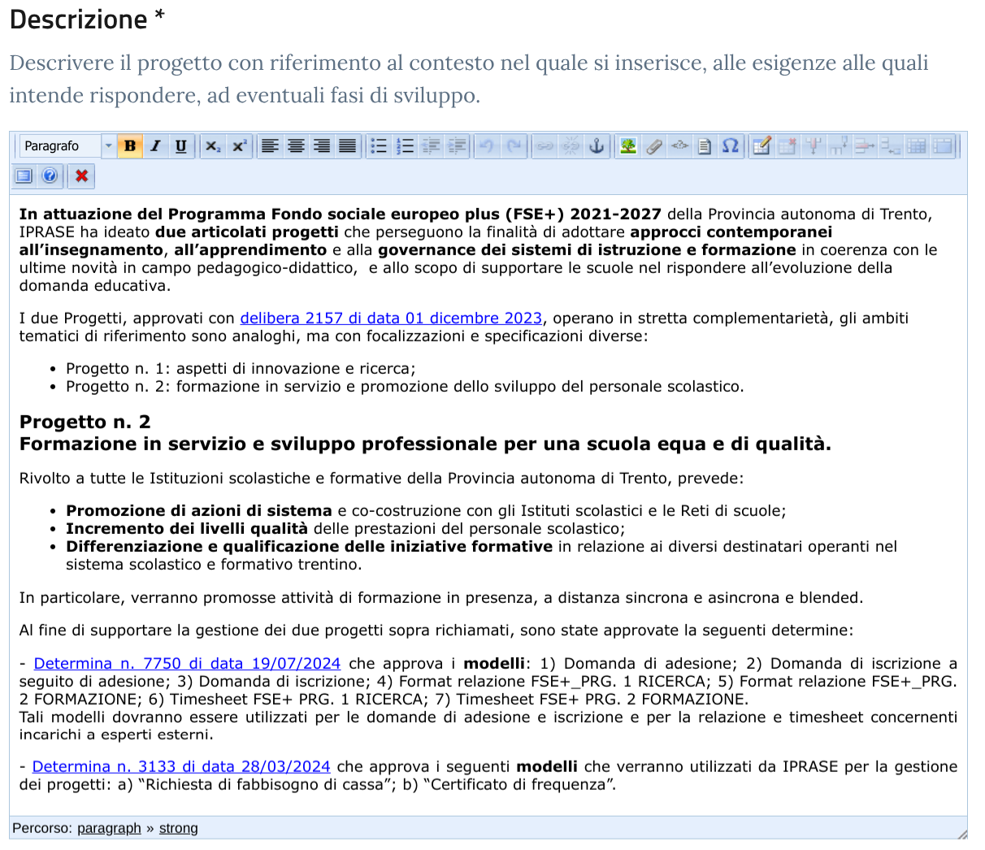Screen dimensions: 985x850
Task: Justify the text alignment
Action: (347, 146)
